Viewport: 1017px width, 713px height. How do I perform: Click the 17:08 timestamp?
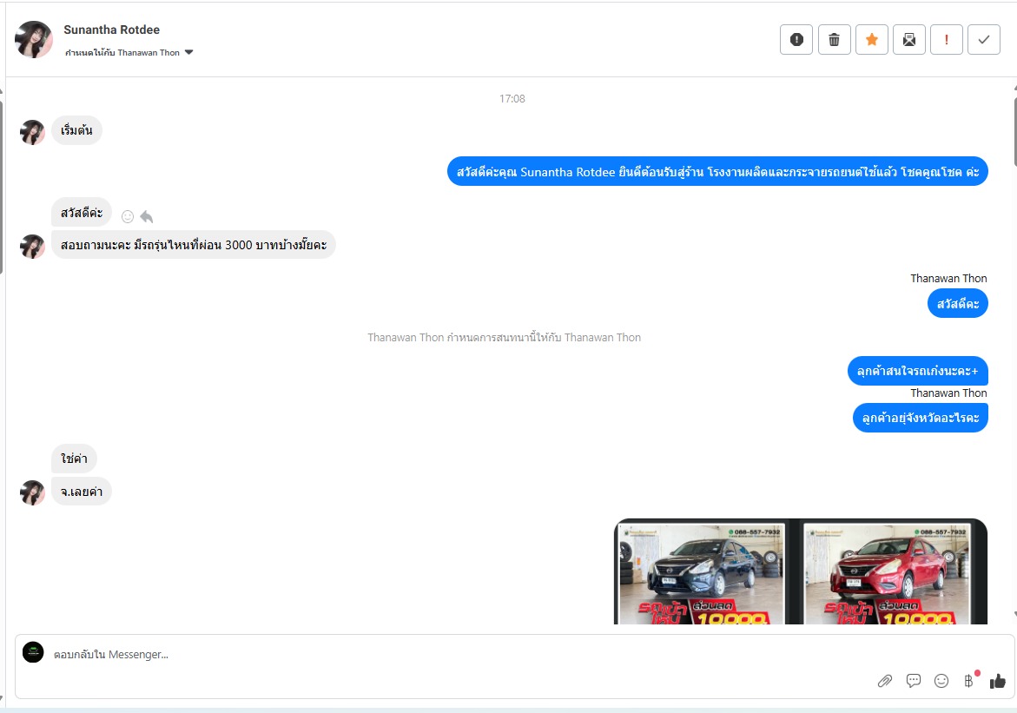[512, 99]
